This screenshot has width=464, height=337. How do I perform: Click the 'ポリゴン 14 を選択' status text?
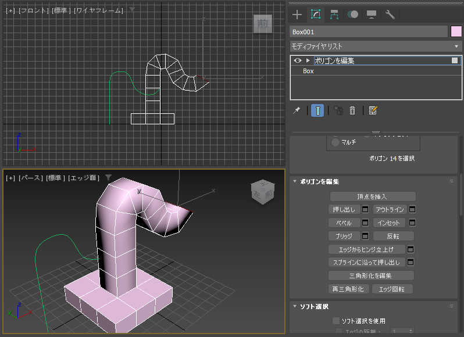click(392, 159)
